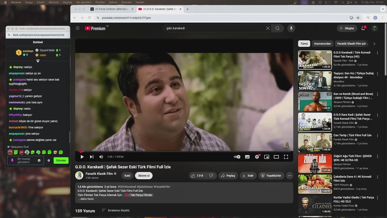Close the Forza Cimbom tab

[x=132, y=9]
